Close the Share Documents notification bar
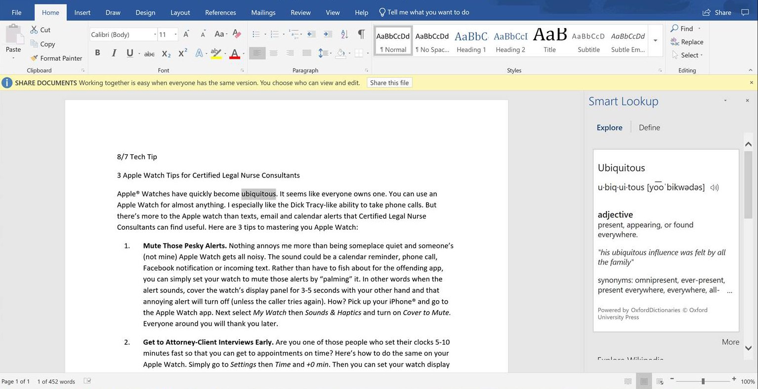 click(752, 83)
